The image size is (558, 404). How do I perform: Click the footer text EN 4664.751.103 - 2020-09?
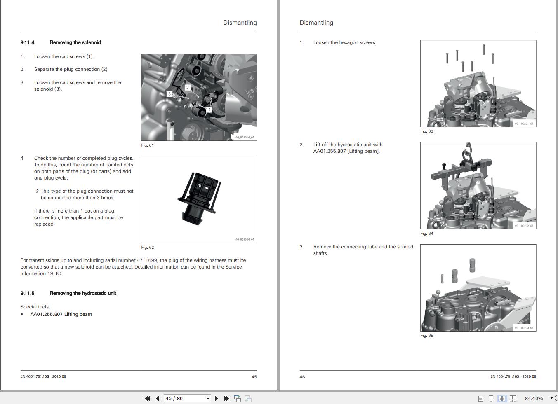coord(43,376)
